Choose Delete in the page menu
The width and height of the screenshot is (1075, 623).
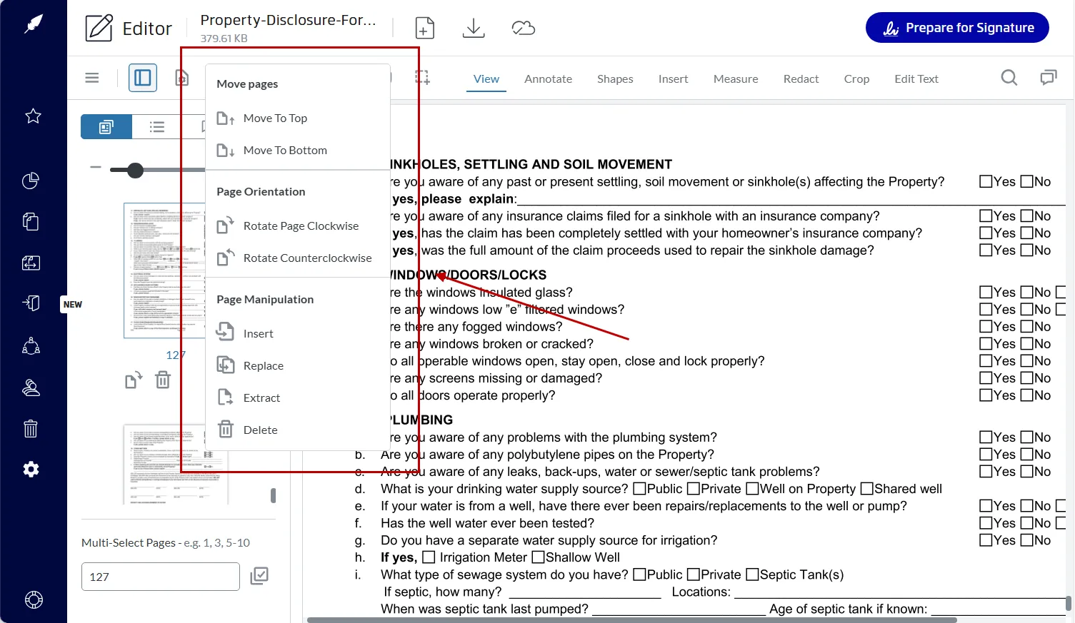coord(260,430)
